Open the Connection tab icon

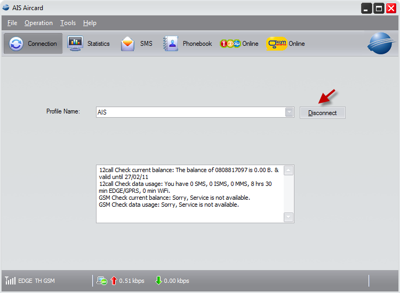point(16,44)
